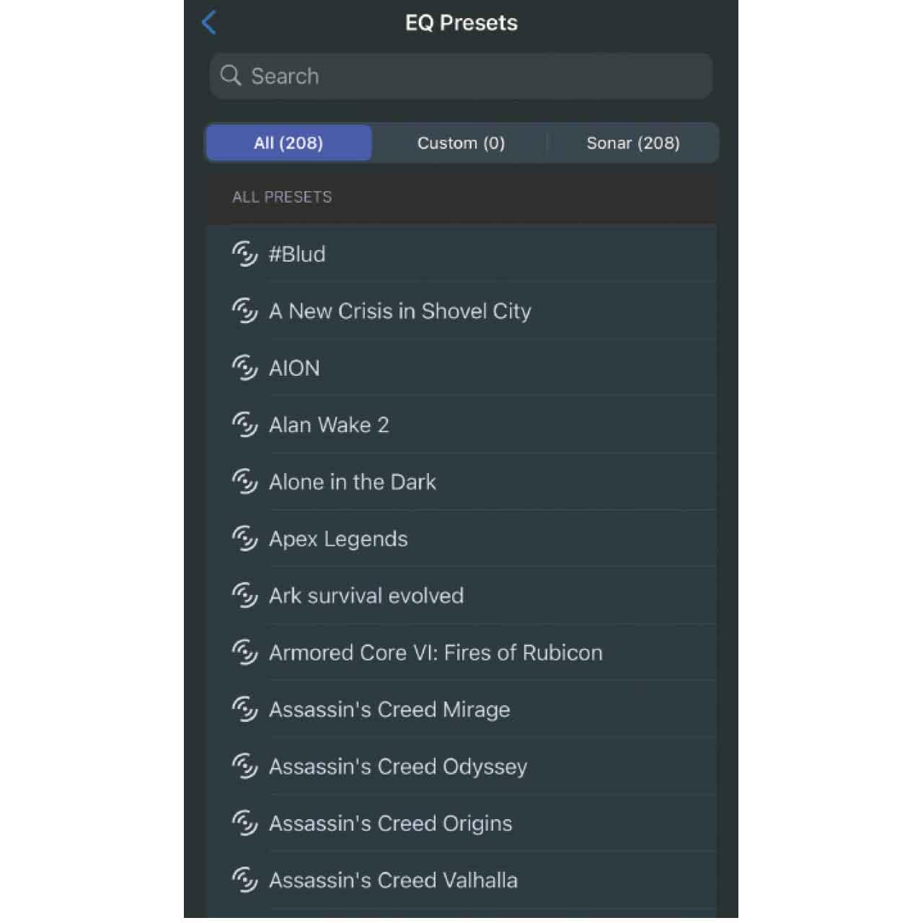
Task: Type in the Search presets field
Action: (x=476, y=76)
